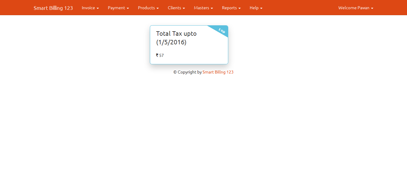Click the Smart Billing 123 copyright link
Viewport: 407px width, 178px height.
(218, 72)
